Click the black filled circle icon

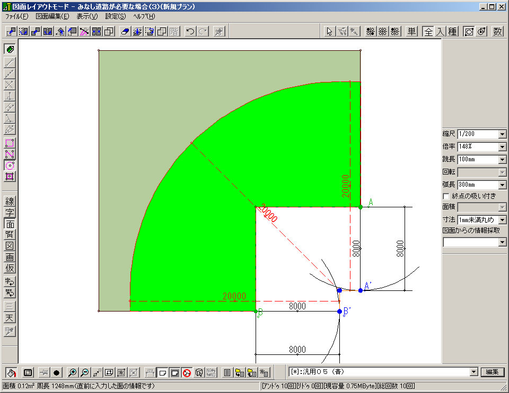coord(57,372)
